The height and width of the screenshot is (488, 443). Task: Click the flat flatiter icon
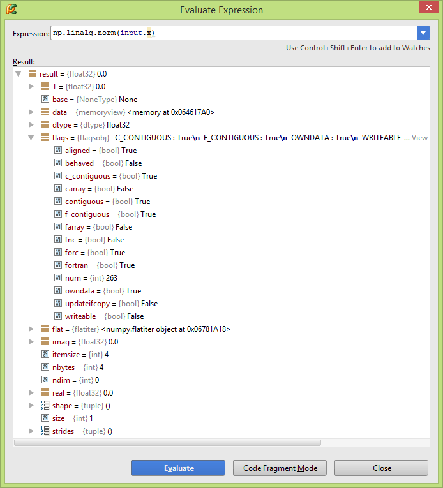[45, 329]
